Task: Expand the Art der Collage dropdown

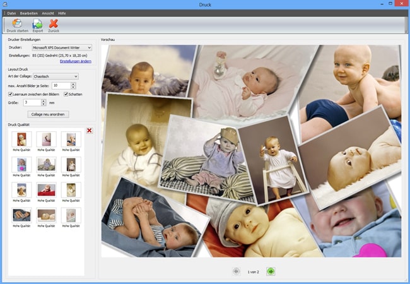Action: (76, 76)
